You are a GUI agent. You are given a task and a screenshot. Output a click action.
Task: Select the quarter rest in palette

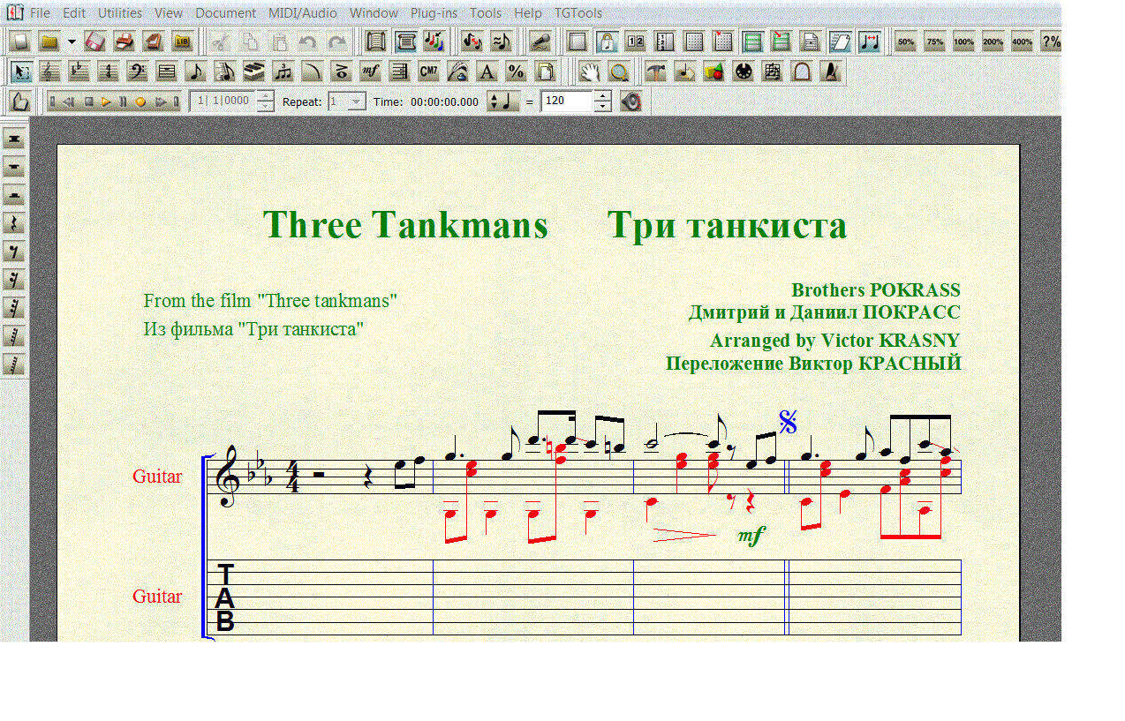click(x=14, y=223)
